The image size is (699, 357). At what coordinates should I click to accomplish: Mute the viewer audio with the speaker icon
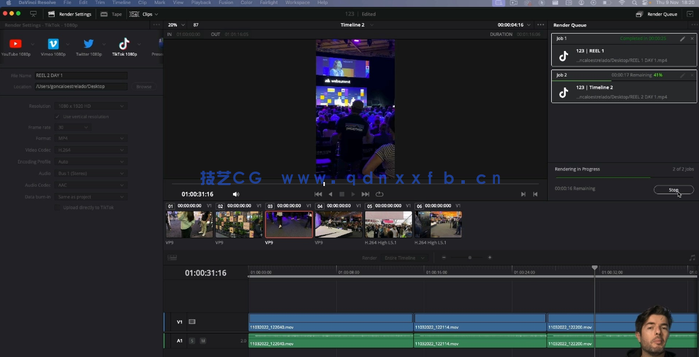[x=235, y=194]
